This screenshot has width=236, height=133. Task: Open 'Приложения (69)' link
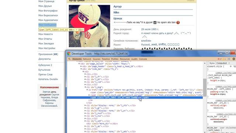(48, 54)
